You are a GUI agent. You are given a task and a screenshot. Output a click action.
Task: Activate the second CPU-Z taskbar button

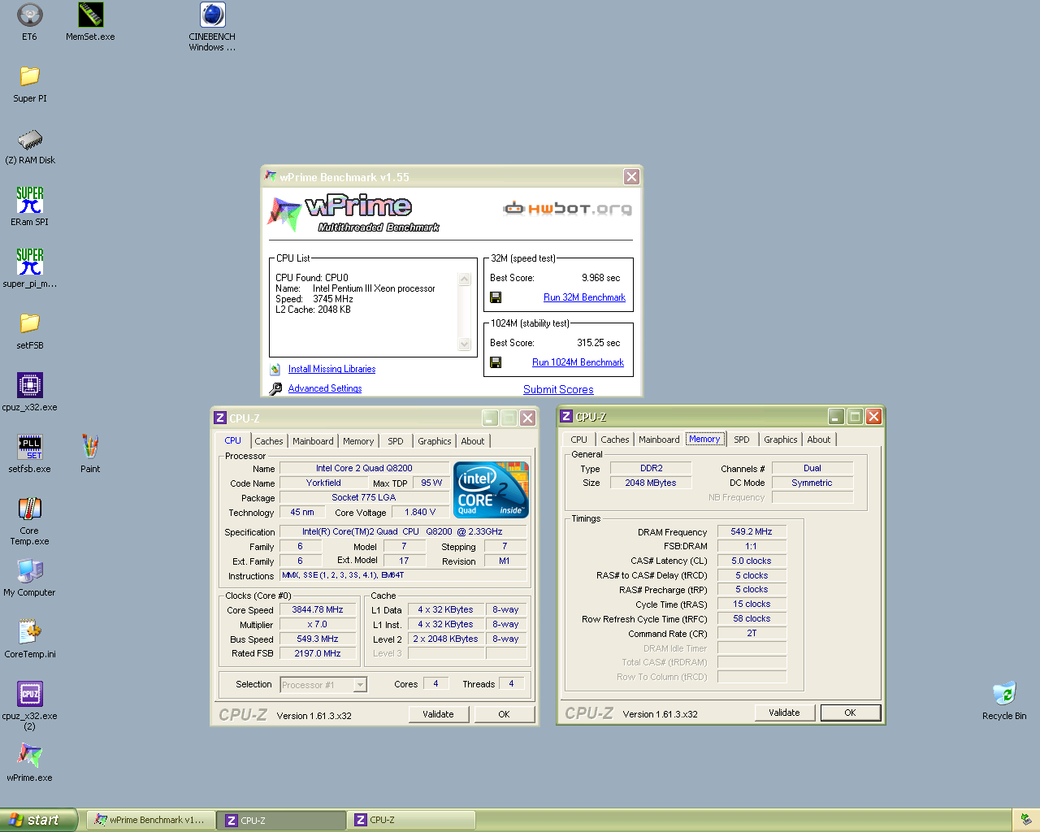click(x=410, y=820)
